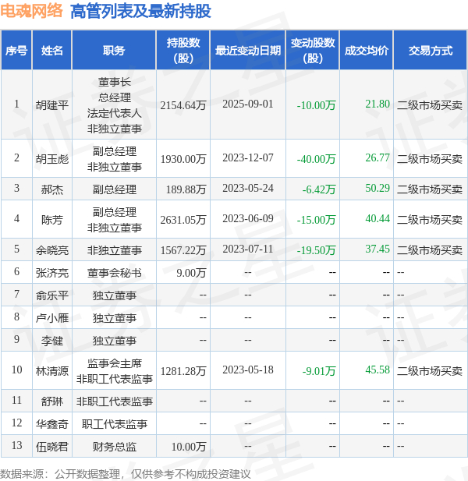Screen dimensions: 468x481
Task: Click the 成交均价 column header
Action: tap(367, 51)
